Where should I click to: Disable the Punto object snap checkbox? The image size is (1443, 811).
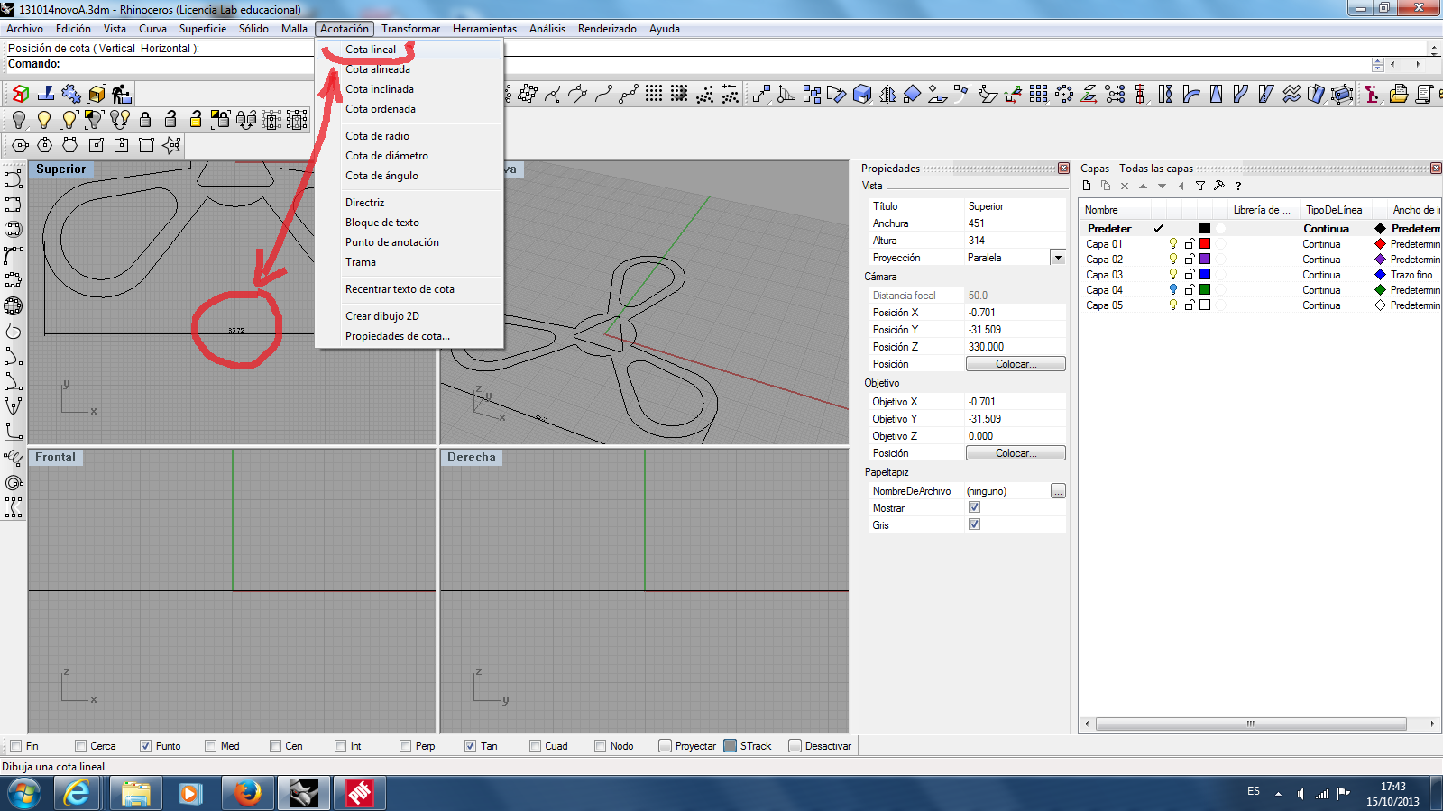pyautogui.click(x=145, y=745)
